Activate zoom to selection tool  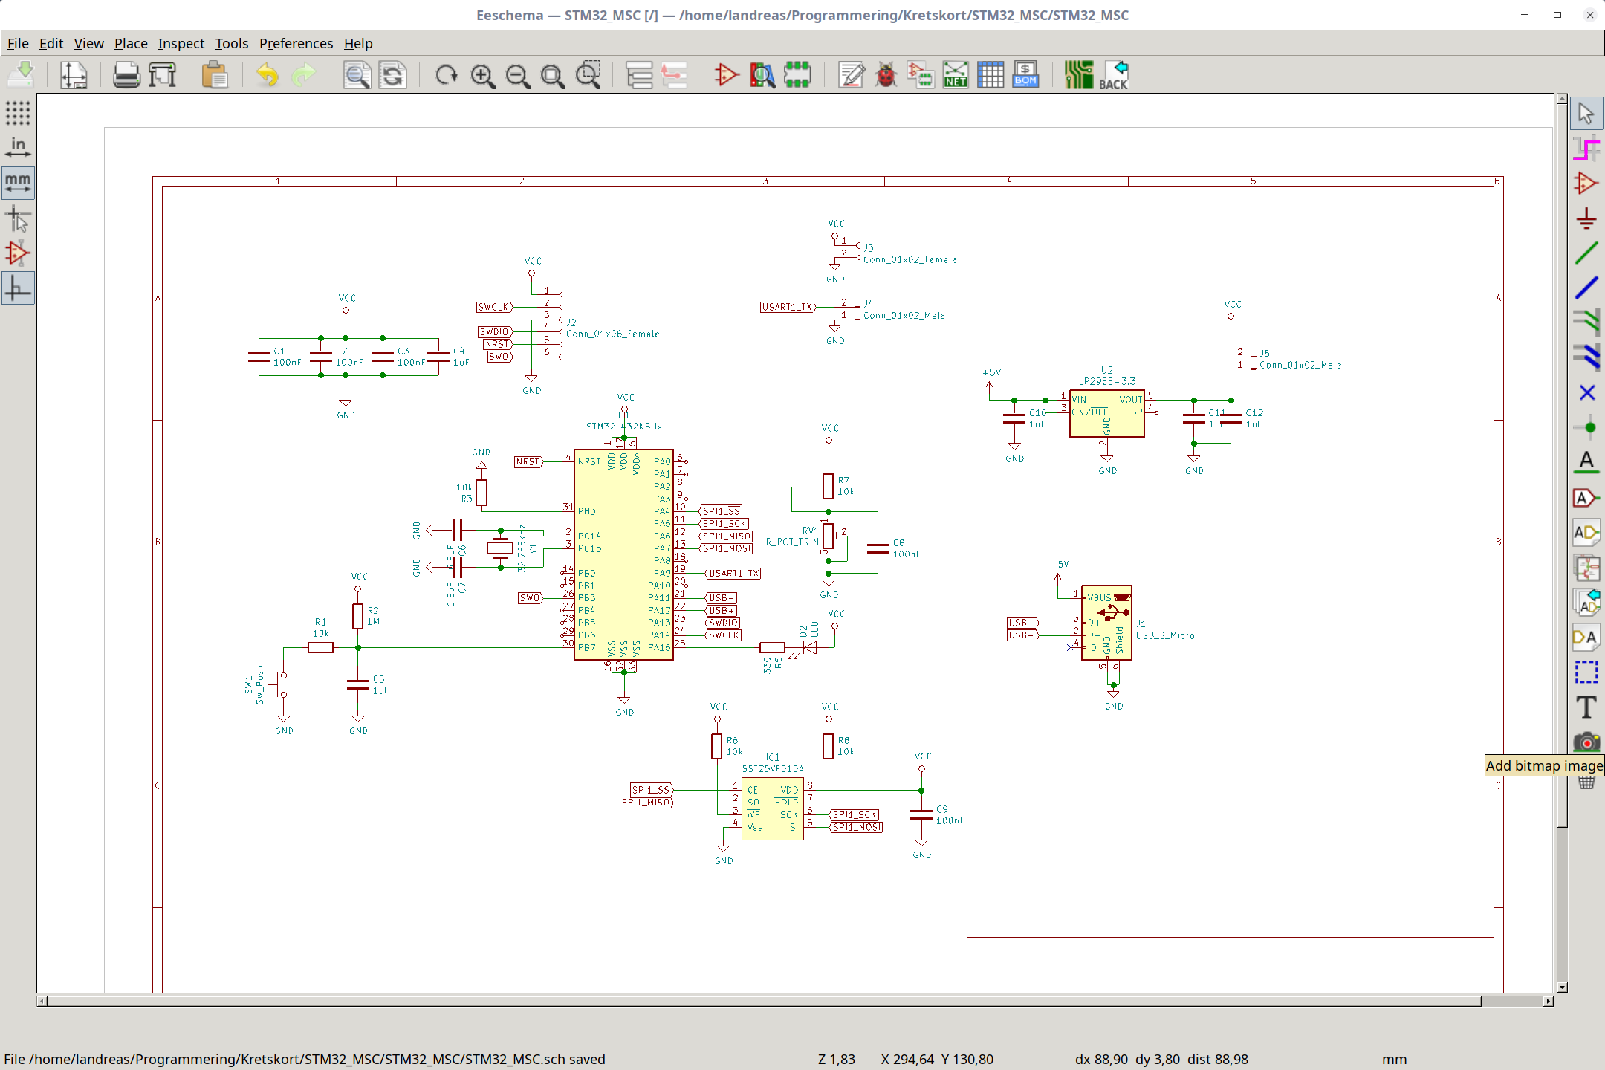(588, 75)
